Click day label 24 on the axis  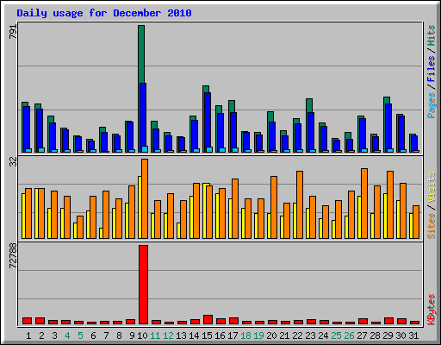click(323, 336)
